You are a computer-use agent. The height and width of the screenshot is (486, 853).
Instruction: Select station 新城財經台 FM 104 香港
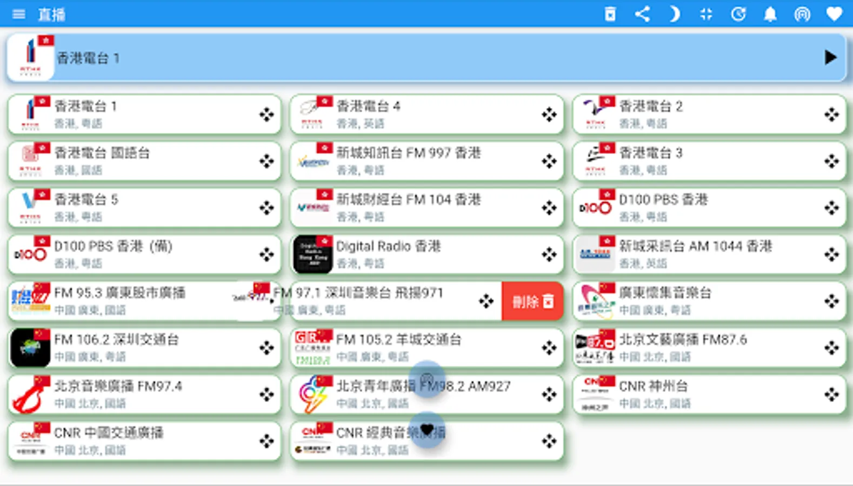coord(427,208)
